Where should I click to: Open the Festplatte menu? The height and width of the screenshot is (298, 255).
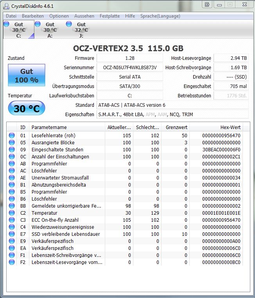pos(110,16)
